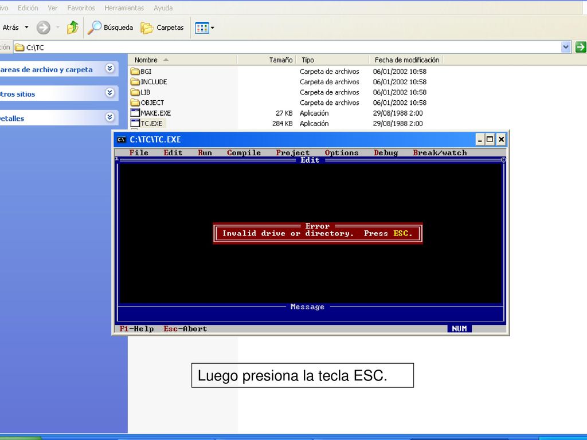The height and width of the screenshot is (440, 587).
Task: Open Búsqueda search in Explorer toolbar
Action: tap(111, 27)
